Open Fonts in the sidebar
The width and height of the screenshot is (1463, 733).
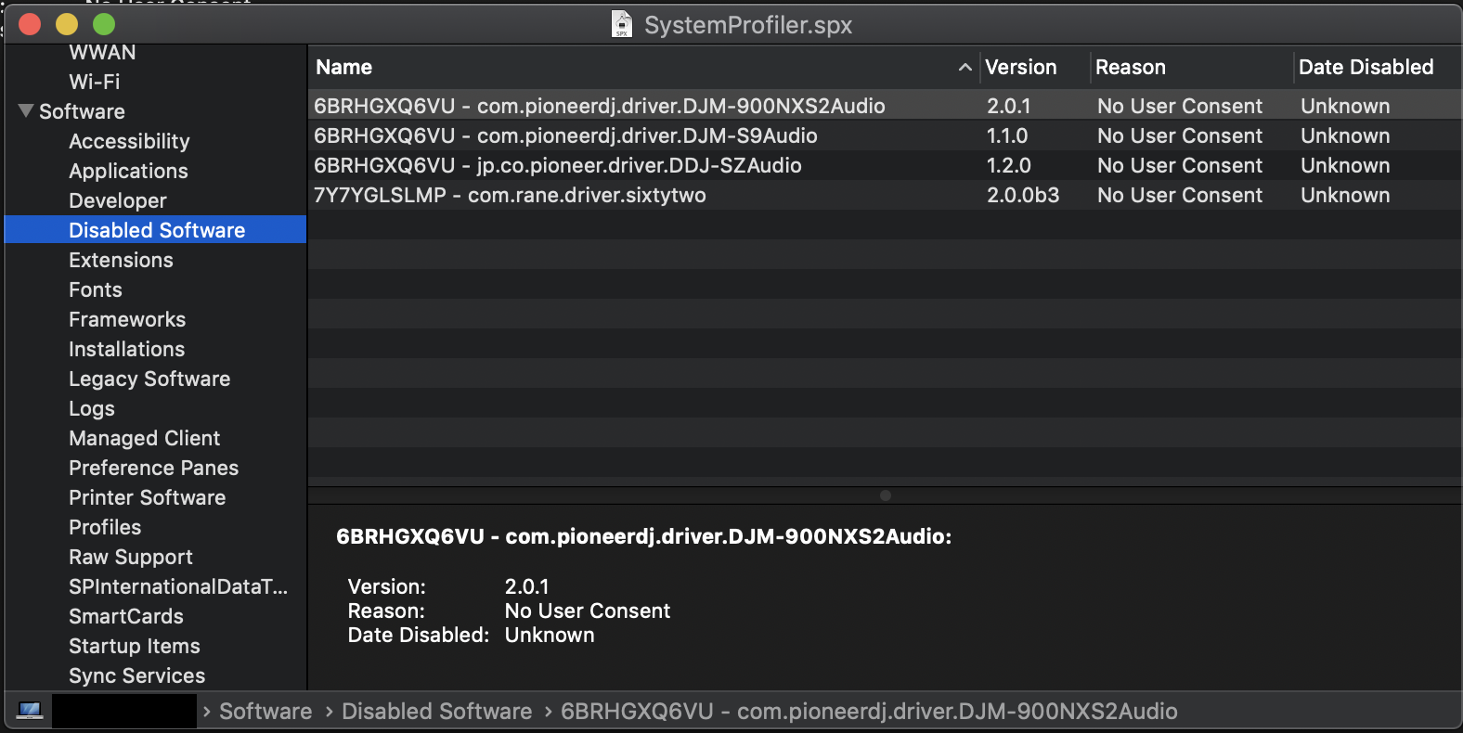(x=96, y=289)
